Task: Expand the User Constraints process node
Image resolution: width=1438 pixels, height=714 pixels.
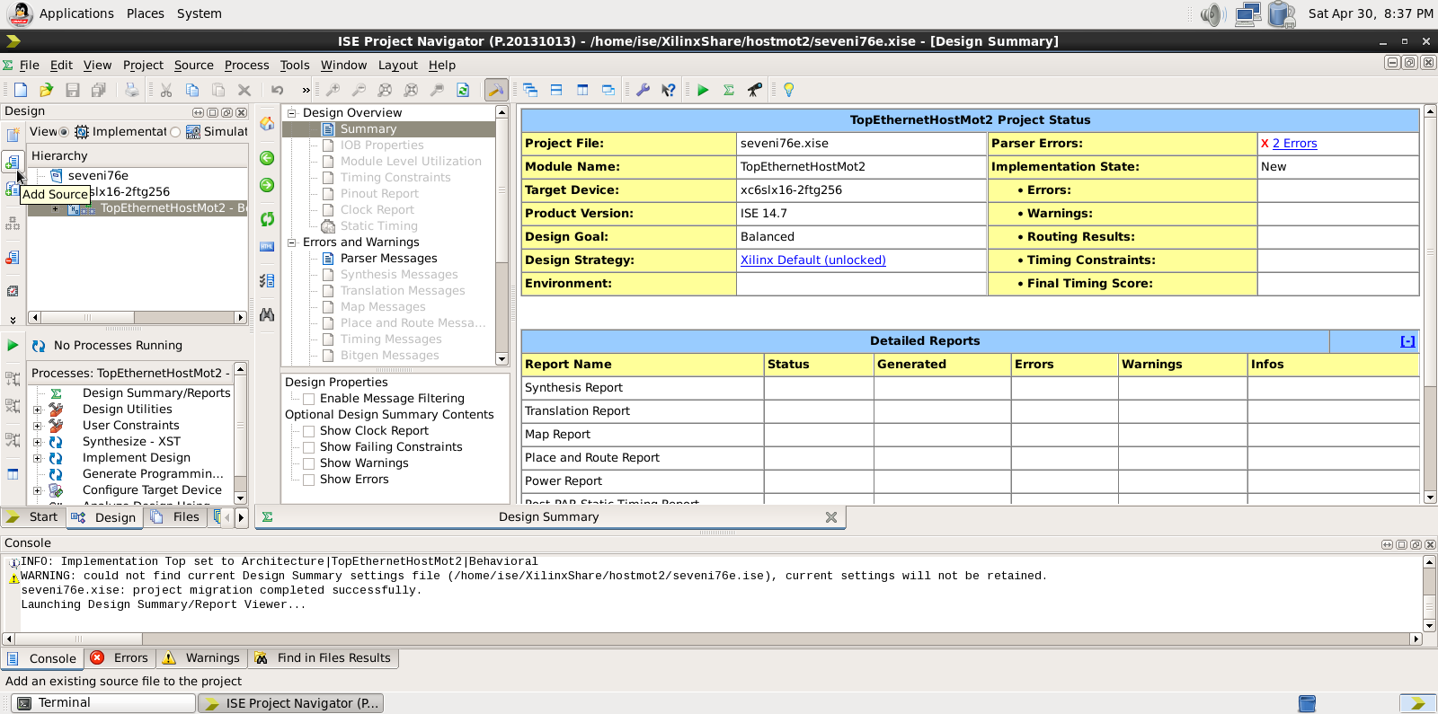Action: pyautogui.click(x=37, y=426)
